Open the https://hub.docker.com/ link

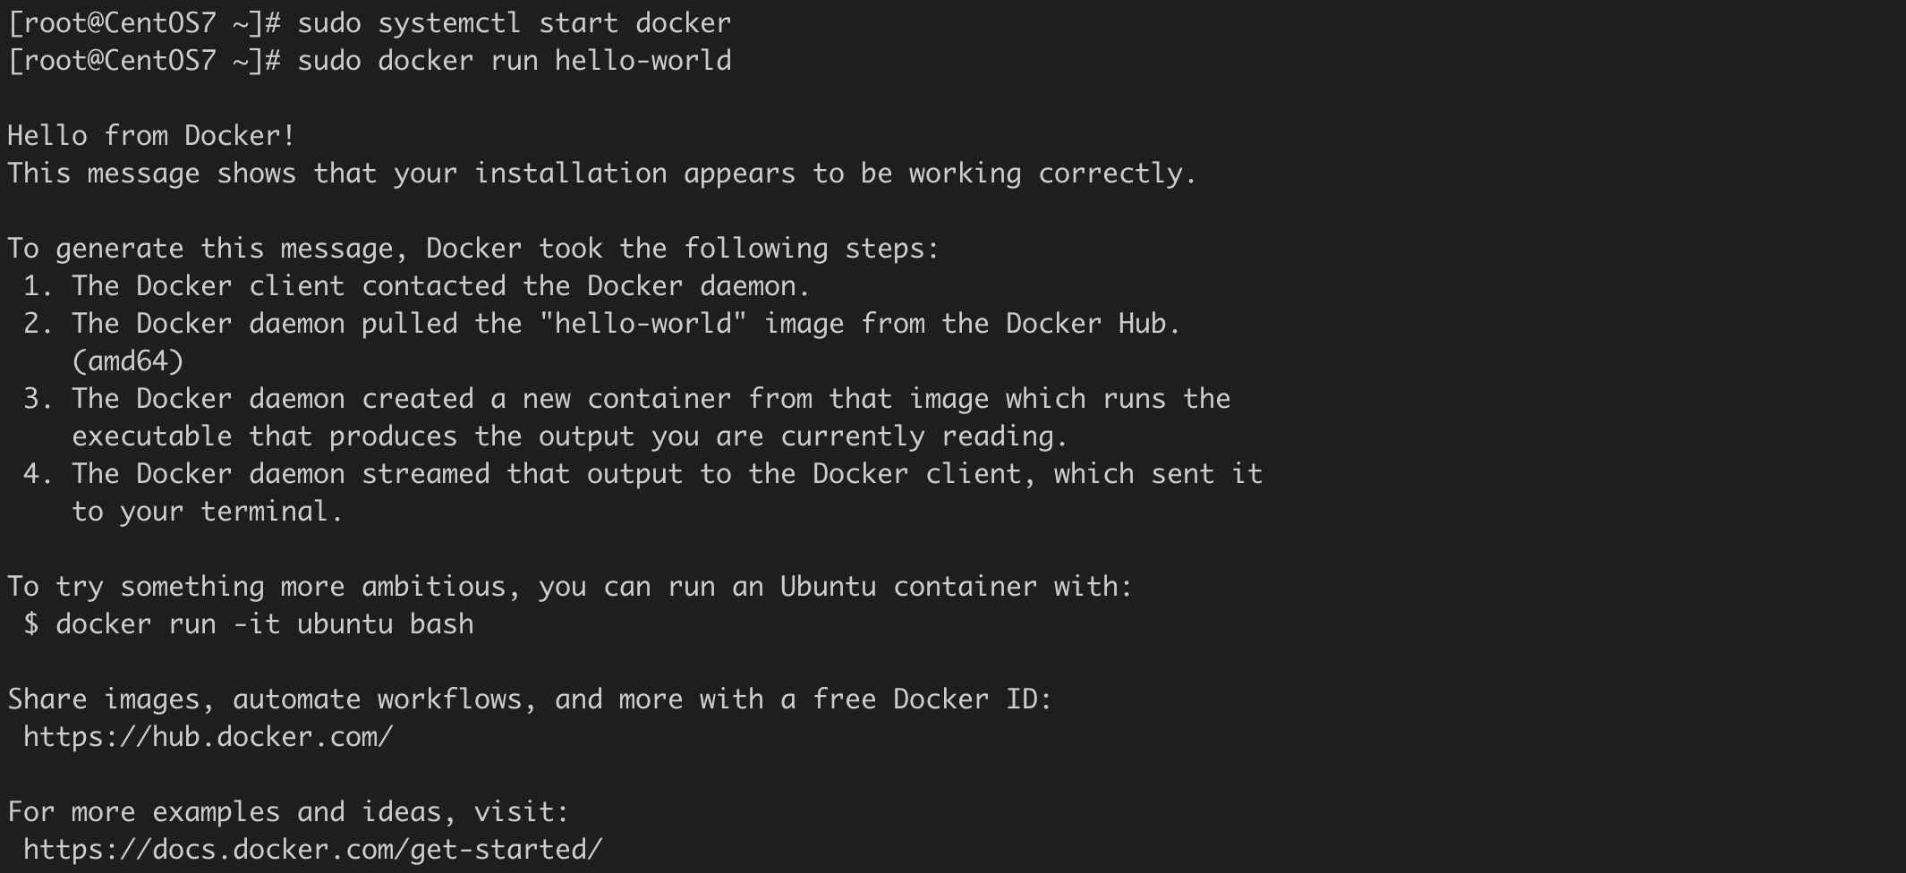tap(208, 737)
